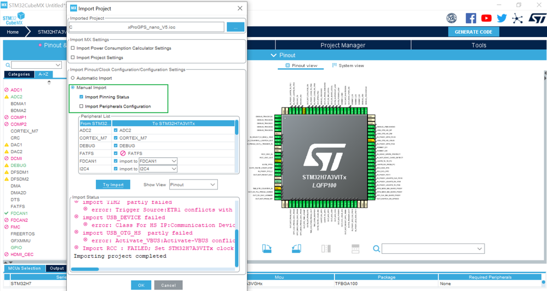The image size is (547, 291).
Task: Open the Tools tab
Action: click(479, 45)
